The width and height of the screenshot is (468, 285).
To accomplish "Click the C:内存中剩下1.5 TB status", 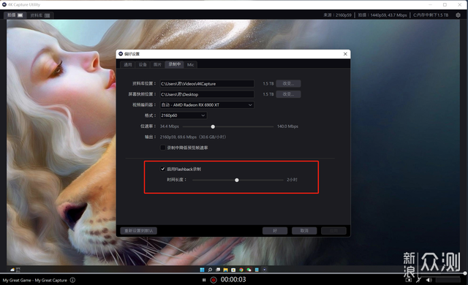I will [431, 15].
